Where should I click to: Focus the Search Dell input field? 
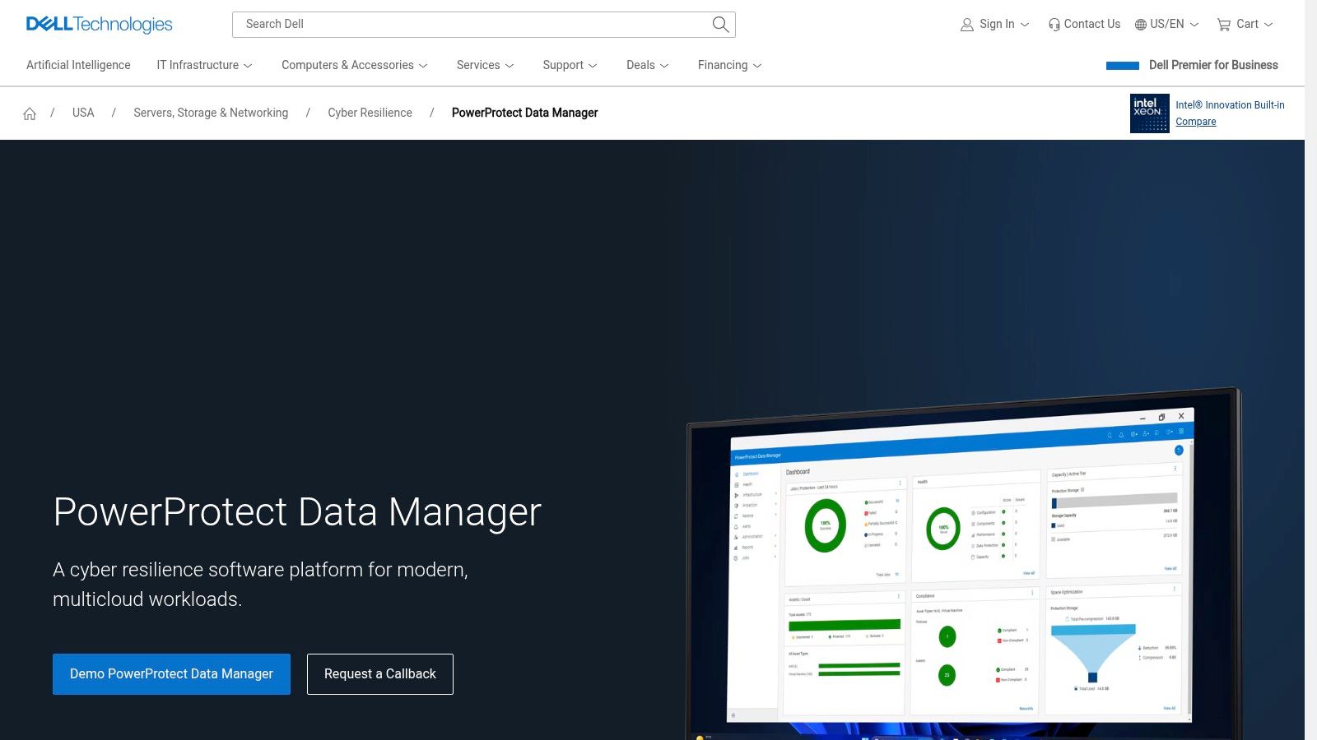(469, 25)
